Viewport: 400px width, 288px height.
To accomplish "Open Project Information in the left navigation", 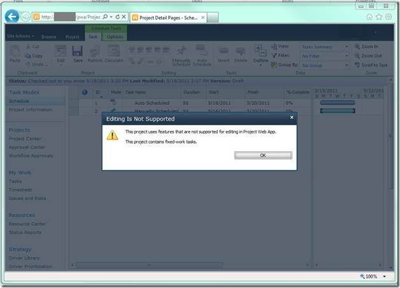I will [x=31, y=109].
